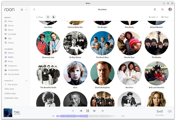Go back with the left arrow
Viewport: 176px width, 121px height.
pyautogui.click(x=34, y=9)
